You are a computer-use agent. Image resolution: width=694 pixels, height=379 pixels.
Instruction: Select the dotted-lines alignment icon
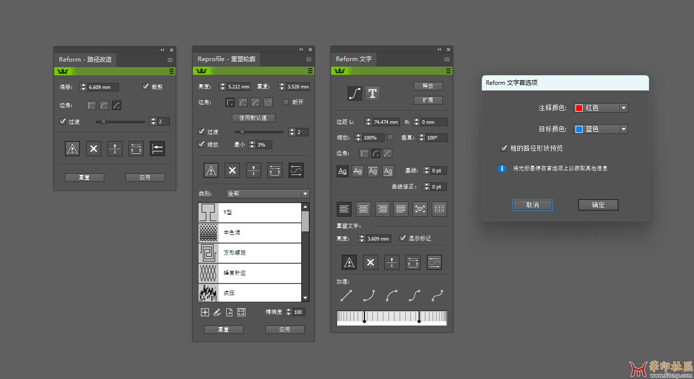pos(439,209)
